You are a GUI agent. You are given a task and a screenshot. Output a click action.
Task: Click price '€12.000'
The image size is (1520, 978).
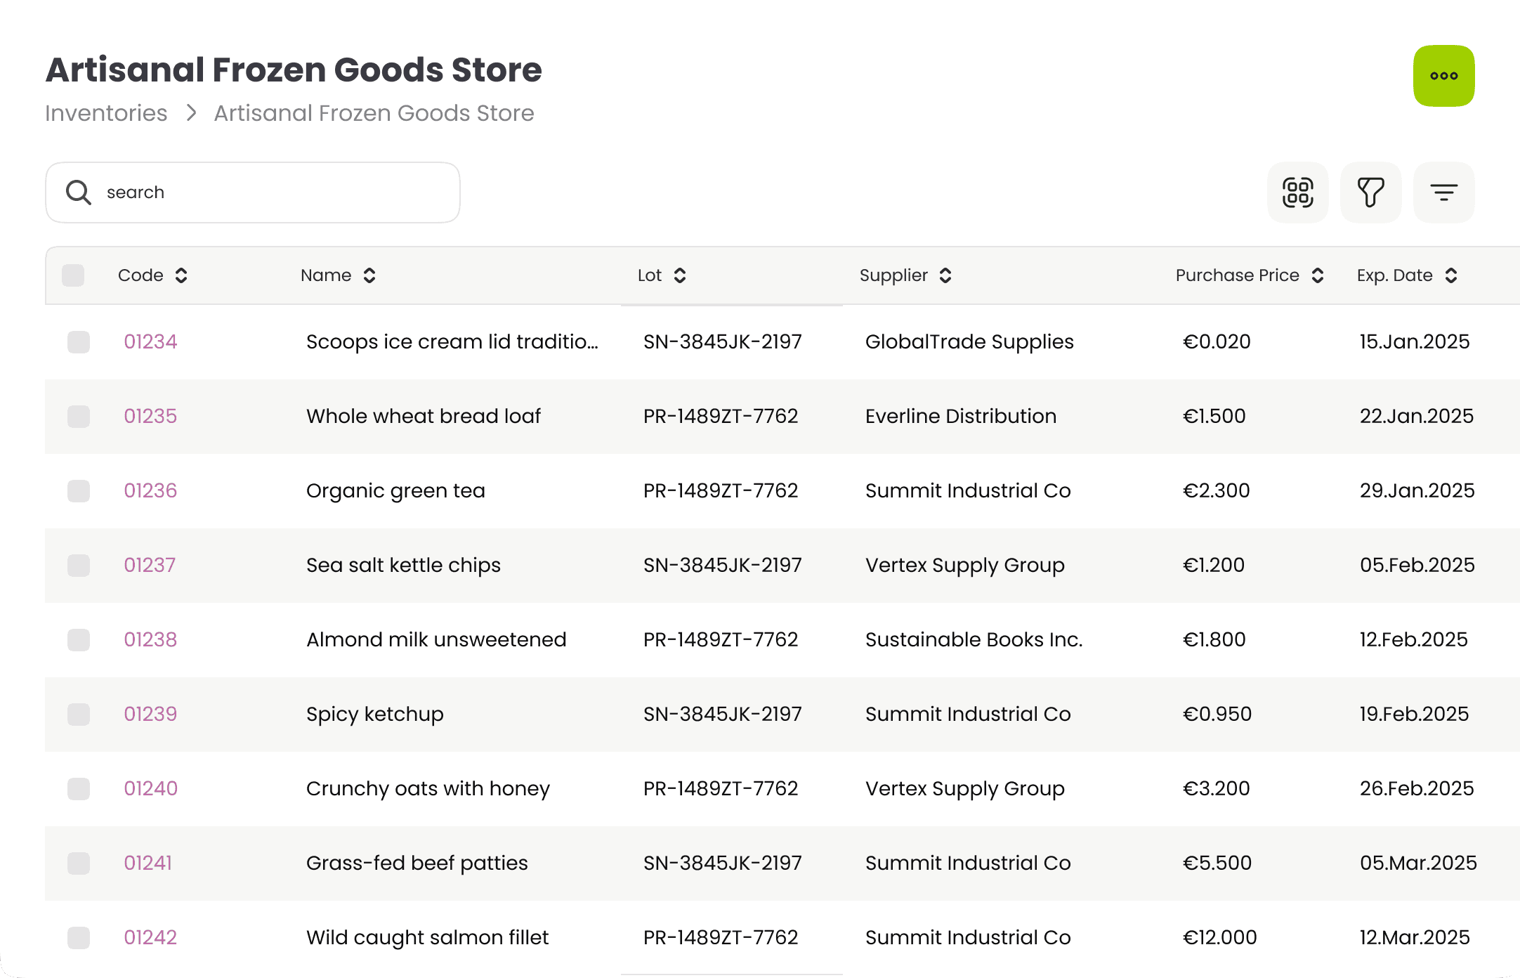[x=1219, y=937]
